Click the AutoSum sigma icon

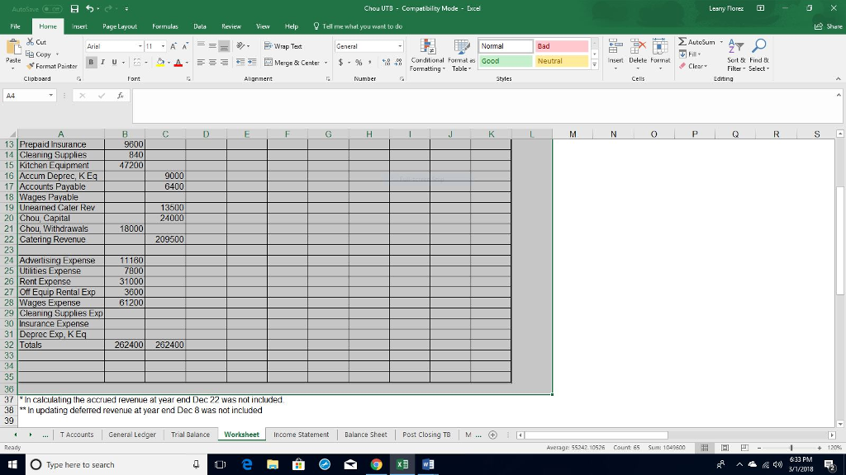pyautogui.click(x=682, y=41)
